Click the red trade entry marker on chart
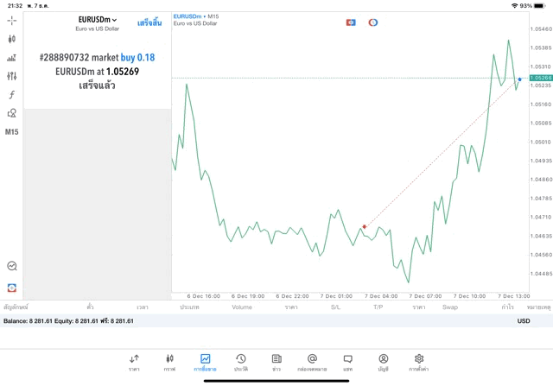The height and width of the screenshot is (386, 553). 365,226
